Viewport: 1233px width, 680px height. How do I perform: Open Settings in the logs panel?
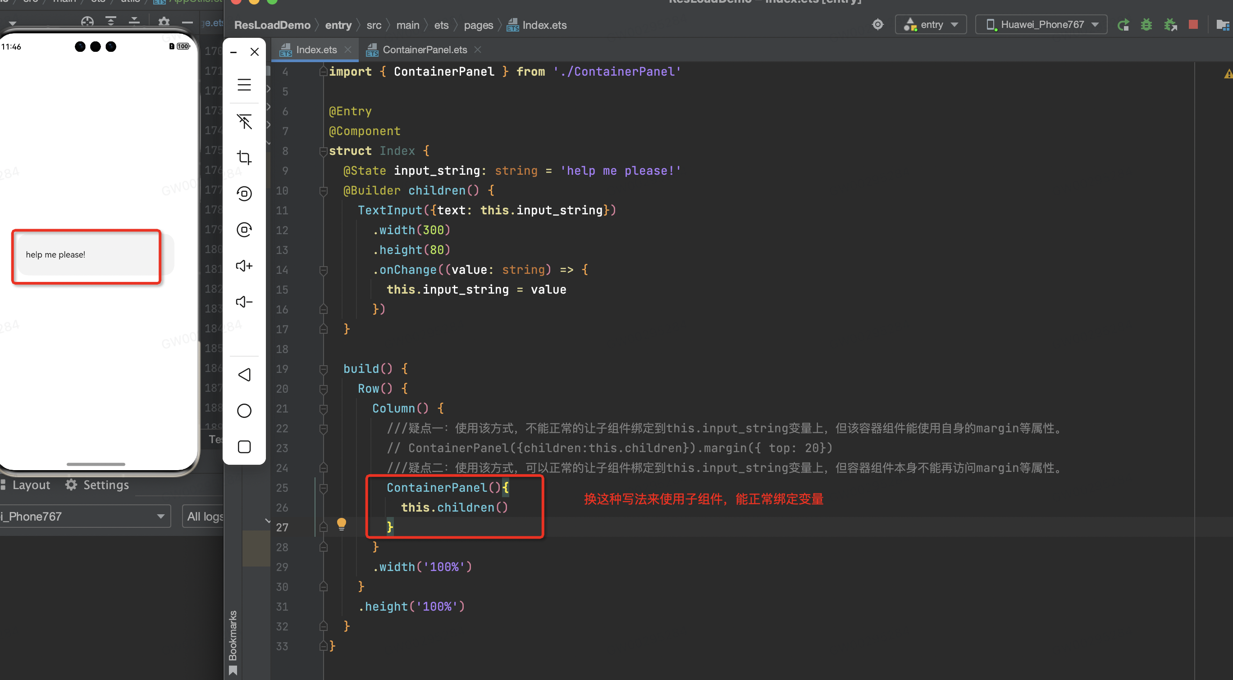click(97, 485)
